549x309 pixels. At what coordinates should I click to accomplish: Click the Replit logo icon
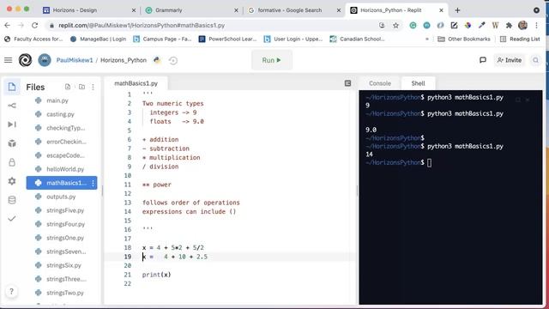(x=25, y=60)
